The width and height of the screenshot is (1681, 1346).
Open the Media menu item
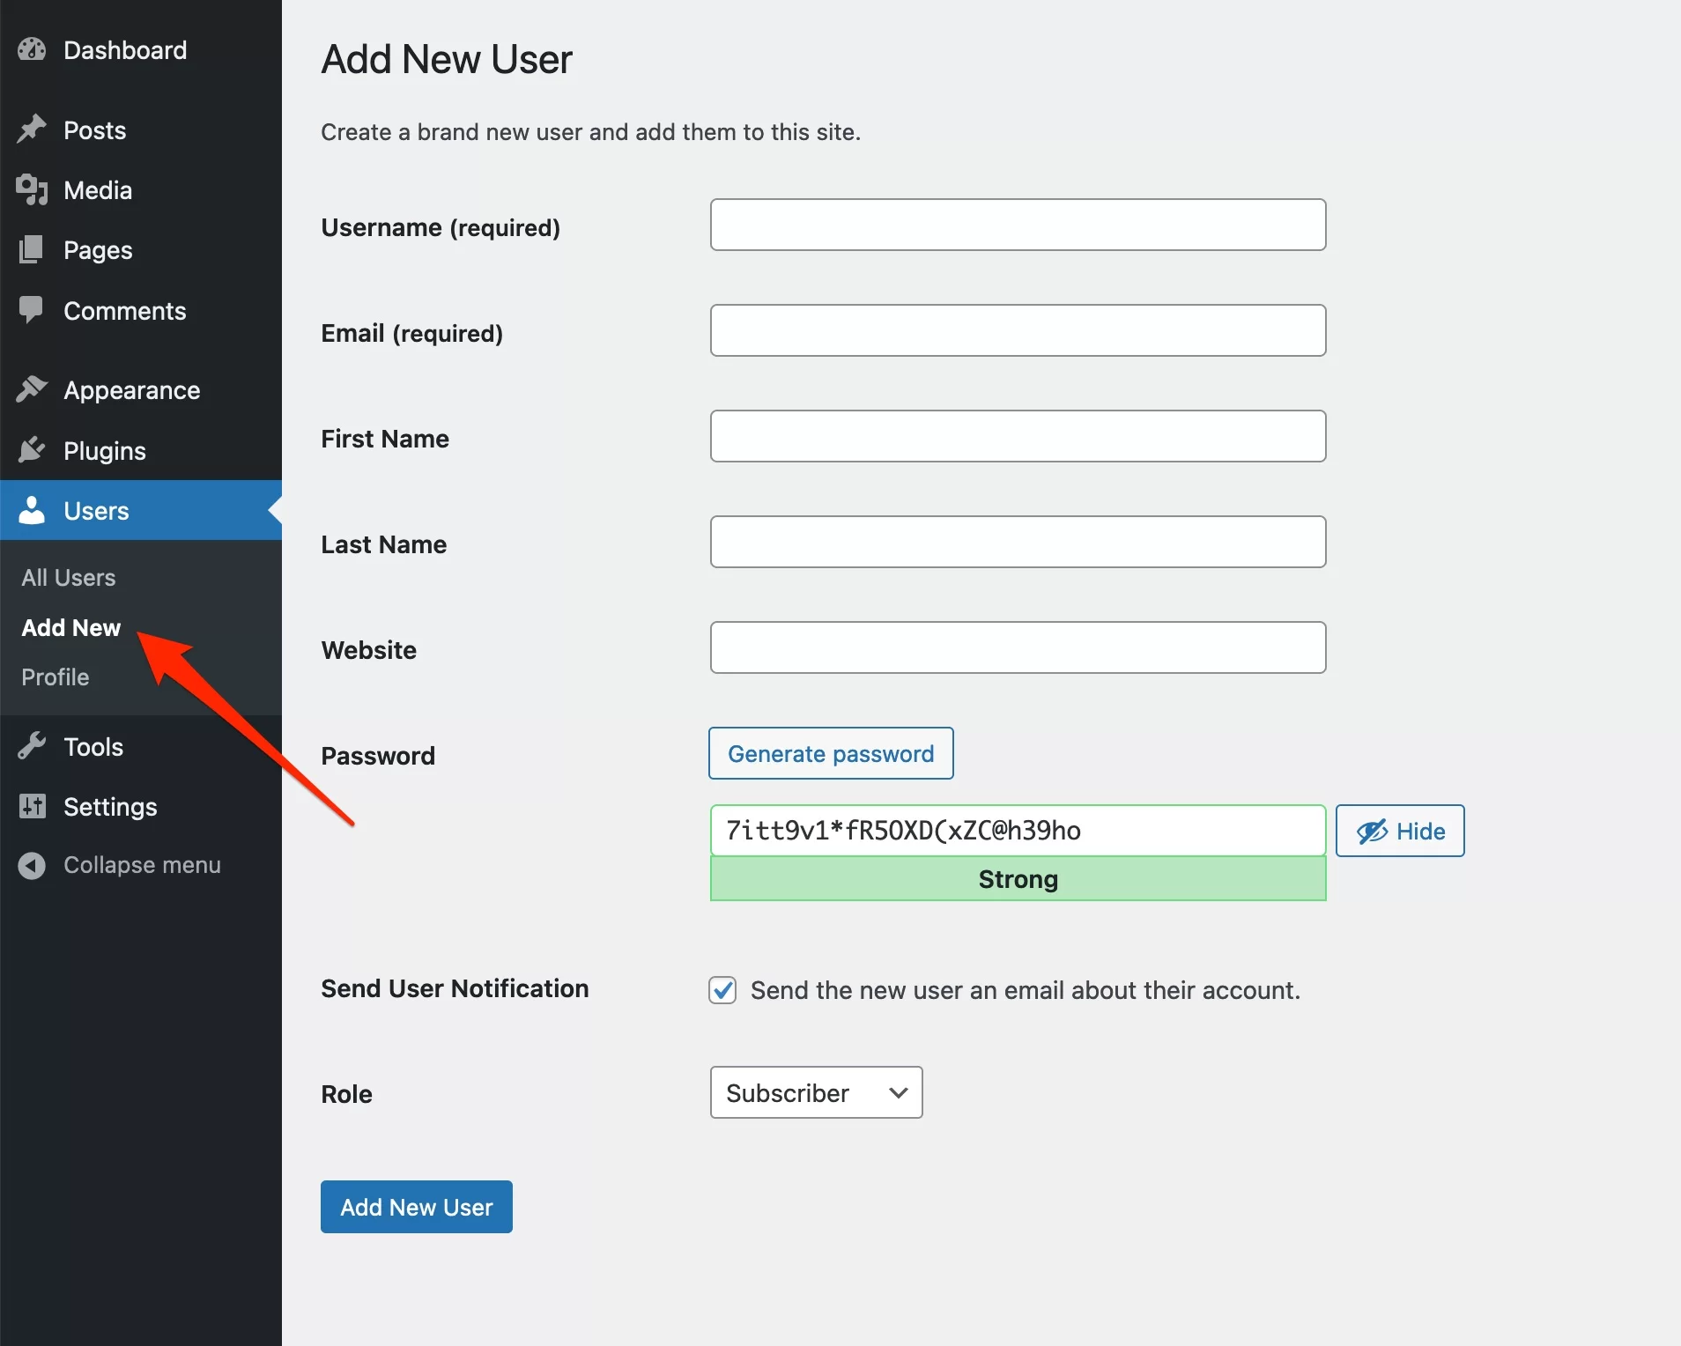141,189
